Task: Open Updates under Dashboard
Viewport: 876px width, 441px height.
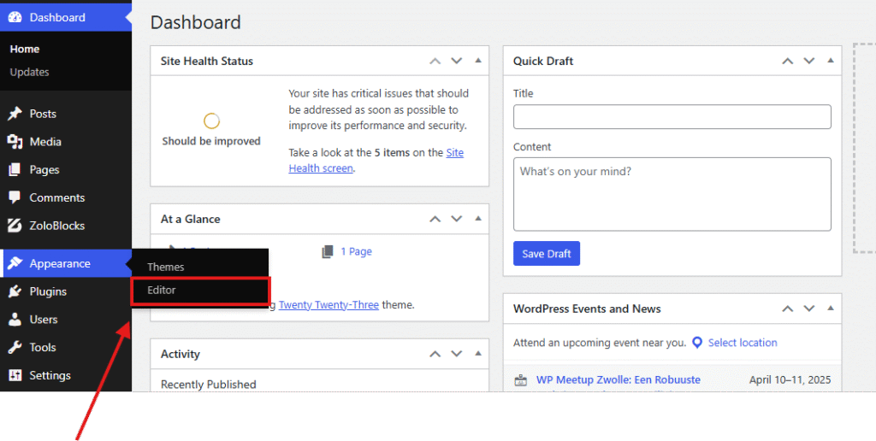Action: coord(29,72)
